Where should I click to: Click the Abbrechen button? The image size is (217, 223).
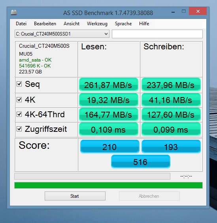149,196
